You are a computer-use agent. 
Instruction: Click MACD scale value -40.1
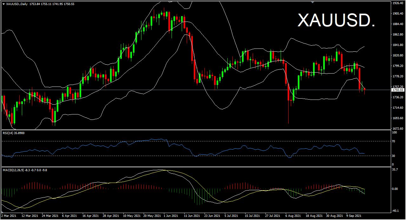[x=395, y=210]
